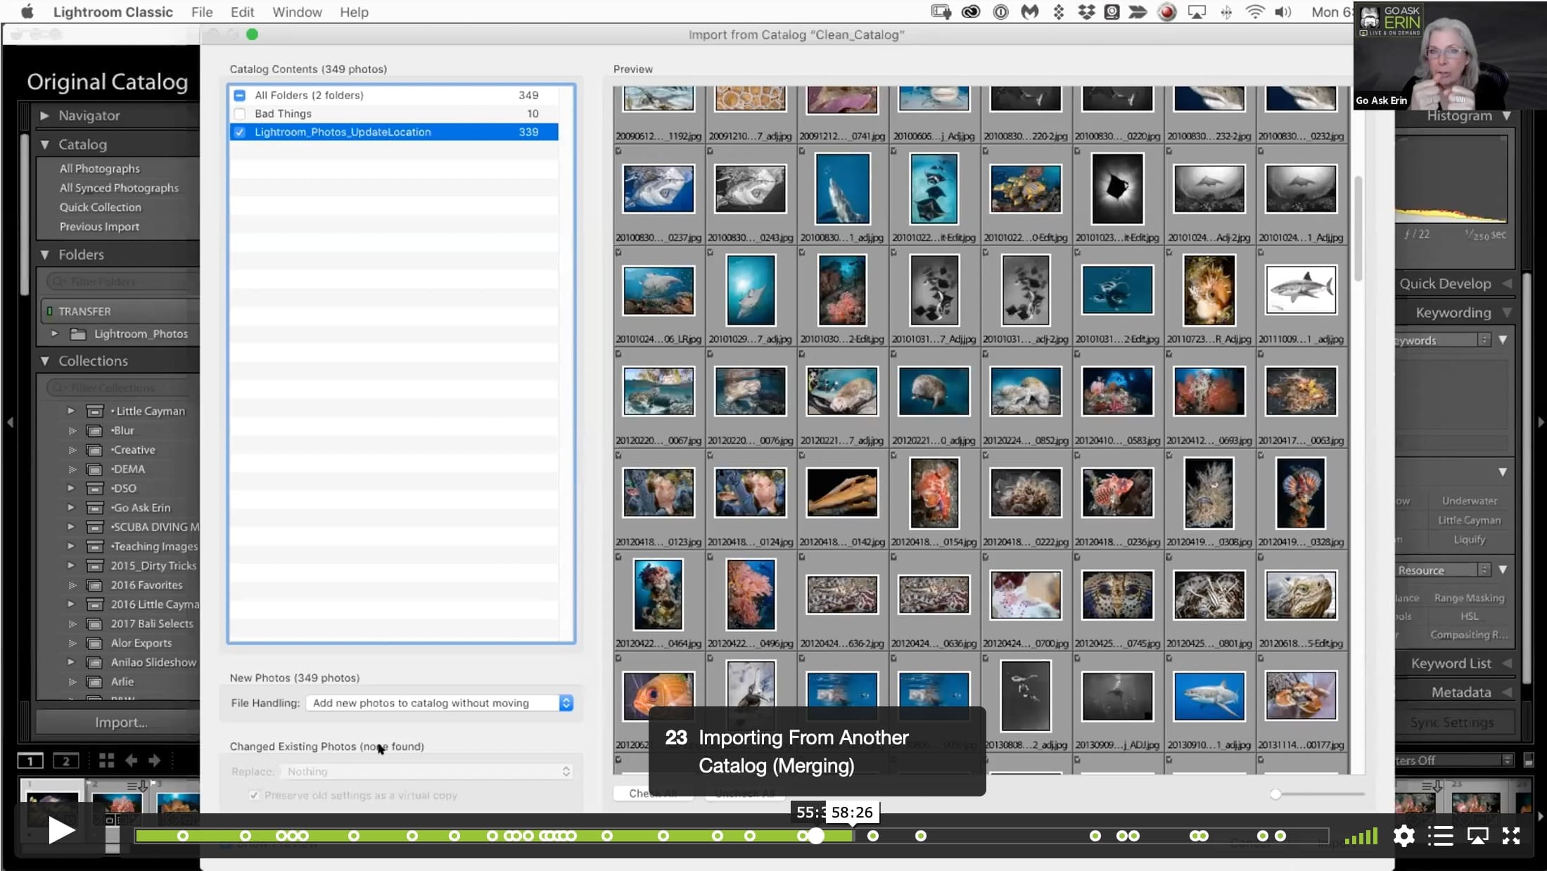Screen dimensions: 1547x871
Task: Collapse the left panel with the edge arrow
Action: (x=10, y=422)
